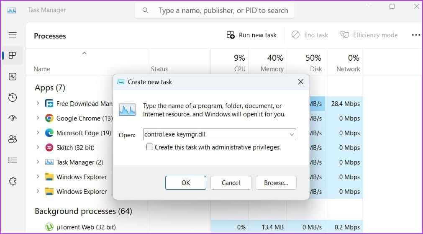
Task: Click the Task Manager (2) row icon
Action: (49, 162)
